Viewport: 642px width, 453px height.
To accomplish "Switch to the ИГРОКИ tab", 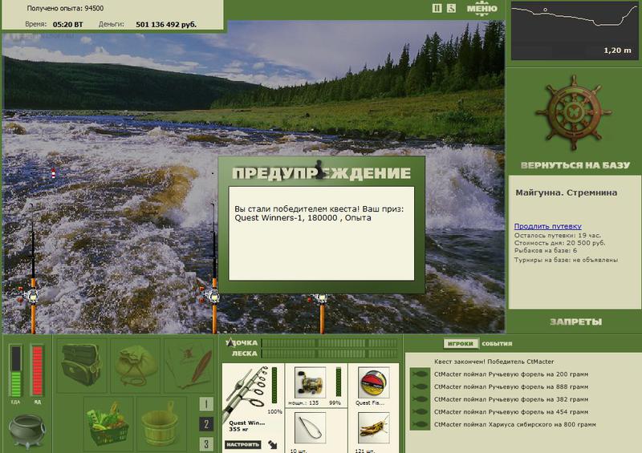I will (x=460, y=344).
